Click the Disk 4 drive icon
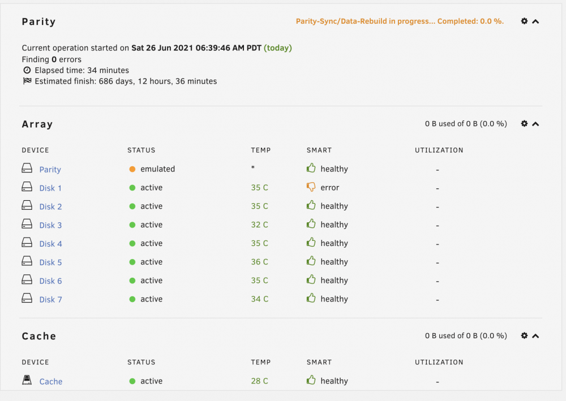The height and width of the screenshot is (401, 566). pos(27,242)
